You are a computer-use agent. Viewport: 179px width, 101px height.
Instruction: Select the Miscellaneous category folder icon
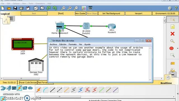pyautogui.click(x=25, y=88)
